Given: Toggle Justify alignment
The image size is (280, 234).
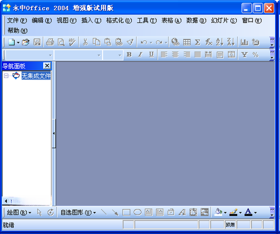Looking at the screenshot, I should [x=197, y=54].
